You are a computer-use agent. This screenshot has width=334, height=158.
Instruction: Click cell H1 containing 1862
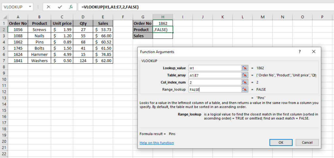[x=163, y=23]
